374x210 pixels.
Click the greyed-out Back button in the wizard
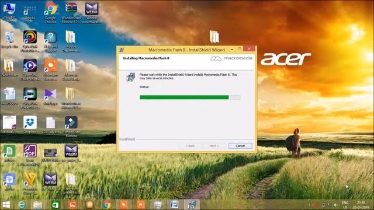(190, 146)
